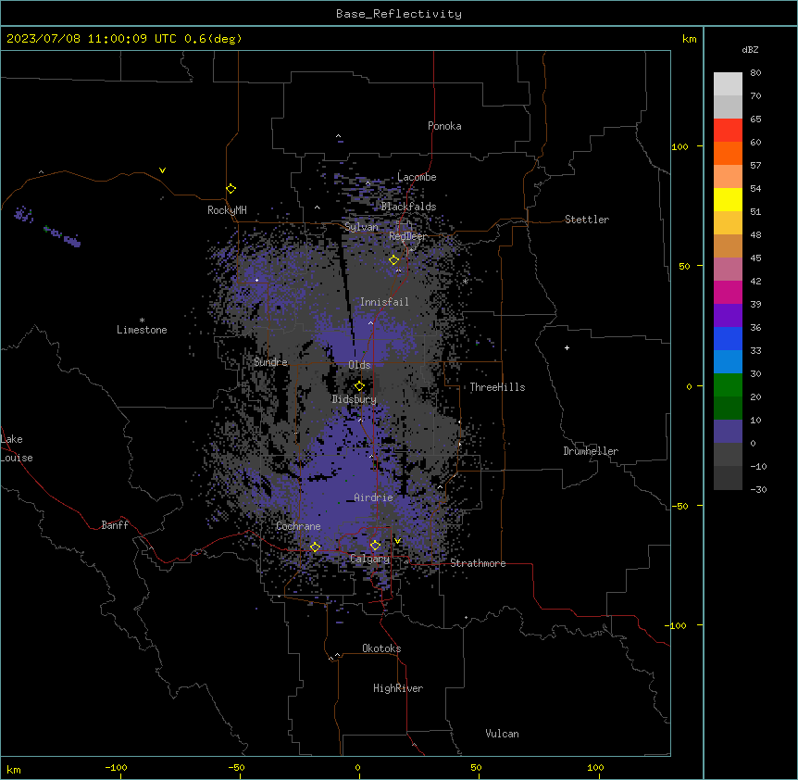Viewport: 798px width, 780px height.
Task: Click the asterisk marker above Limestone
Action: coord(142,321)
